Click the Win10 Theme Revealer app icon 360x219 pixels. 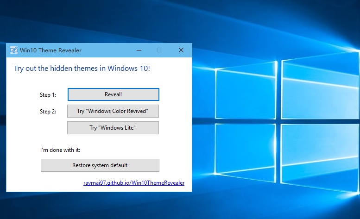click(x=14, y=50)
